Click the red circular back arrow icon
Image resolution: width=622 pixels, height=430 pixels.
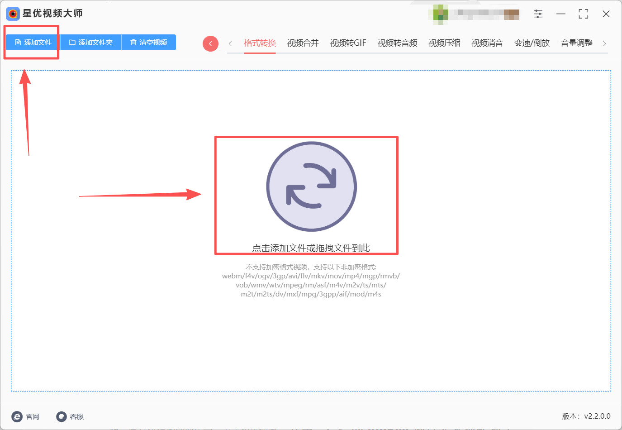coord(210,43)
